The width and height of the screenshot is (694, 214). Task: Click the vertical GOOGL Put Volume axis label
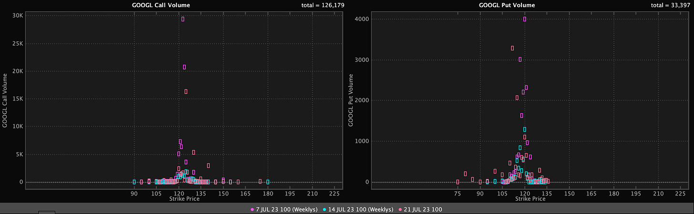point(351,99)
